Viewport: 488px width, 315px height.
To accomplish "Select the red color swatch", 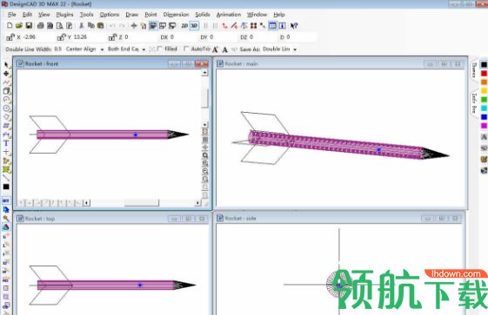I will pos(484,74).
